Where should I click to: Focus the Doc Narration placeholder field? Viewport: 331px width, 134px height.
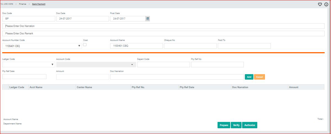pos(163,26)
